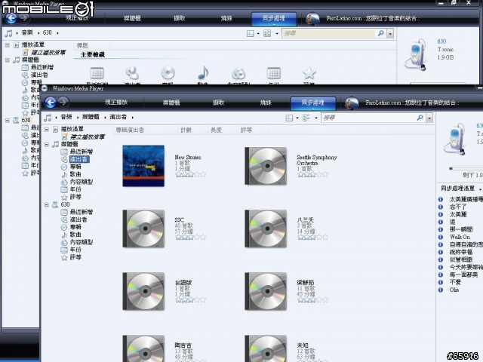
Task: Switch to 擷取 tab in front window
Action: [218, 103]
